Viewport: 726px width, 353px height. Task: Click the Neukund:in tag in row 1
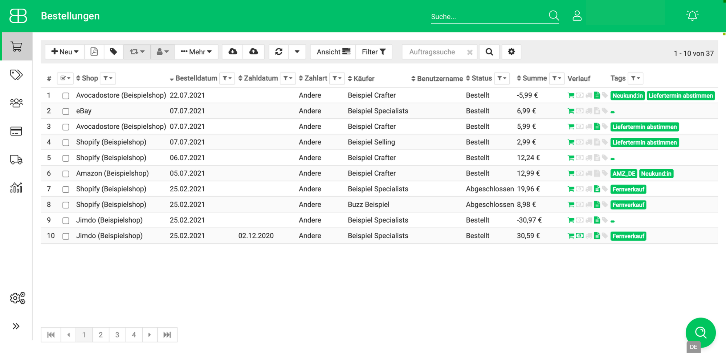pyautogui.click(x=628, y=96)
